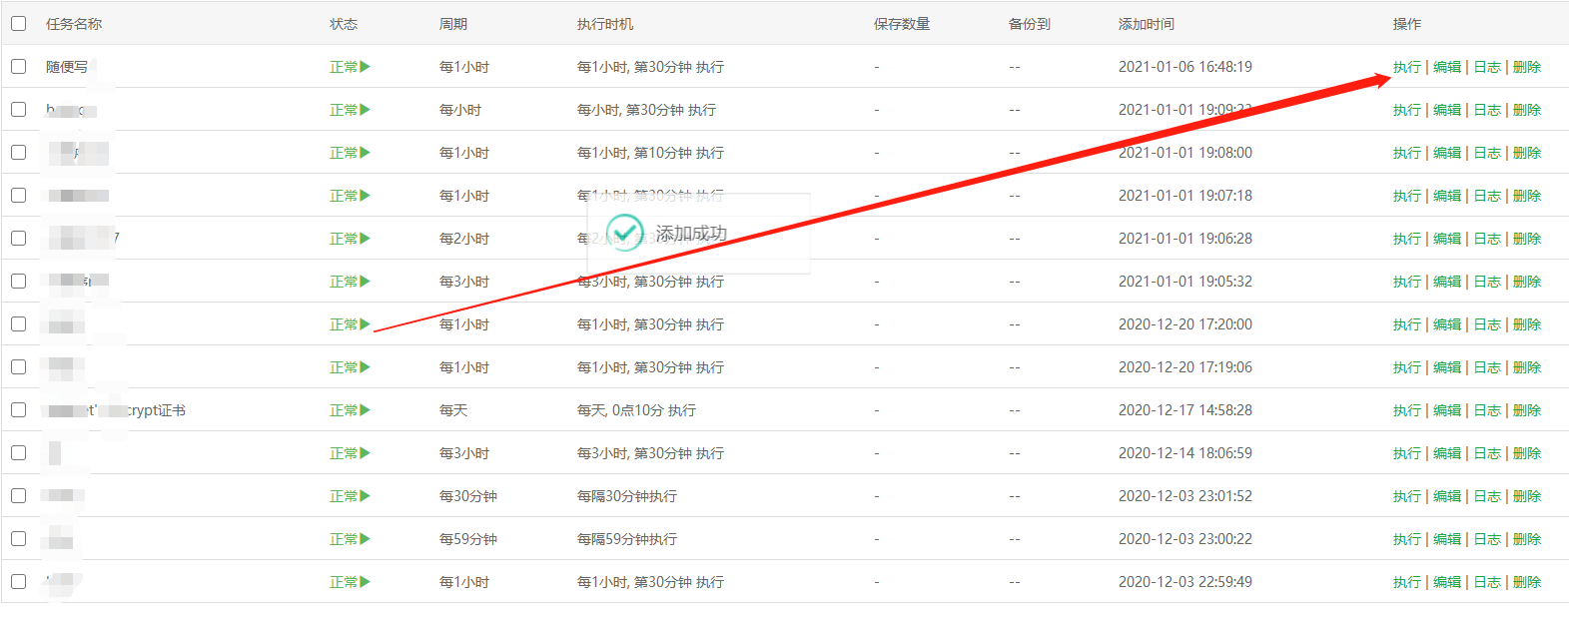The image size is (1569, 618).
Task: Tick checkbox of task added 2020-12-03 22:59:49
Action: pyautogui.click(x=19, y=581)
